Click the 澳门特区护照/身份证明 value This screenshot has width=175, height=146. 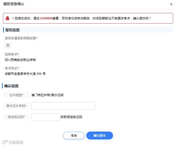(x=47, y=95)
